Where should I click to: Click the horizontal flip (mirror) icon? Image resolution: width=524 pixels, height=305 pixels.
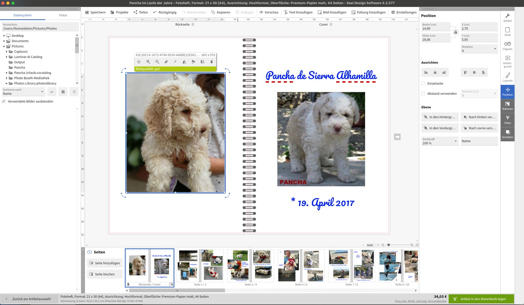[184, 62]
